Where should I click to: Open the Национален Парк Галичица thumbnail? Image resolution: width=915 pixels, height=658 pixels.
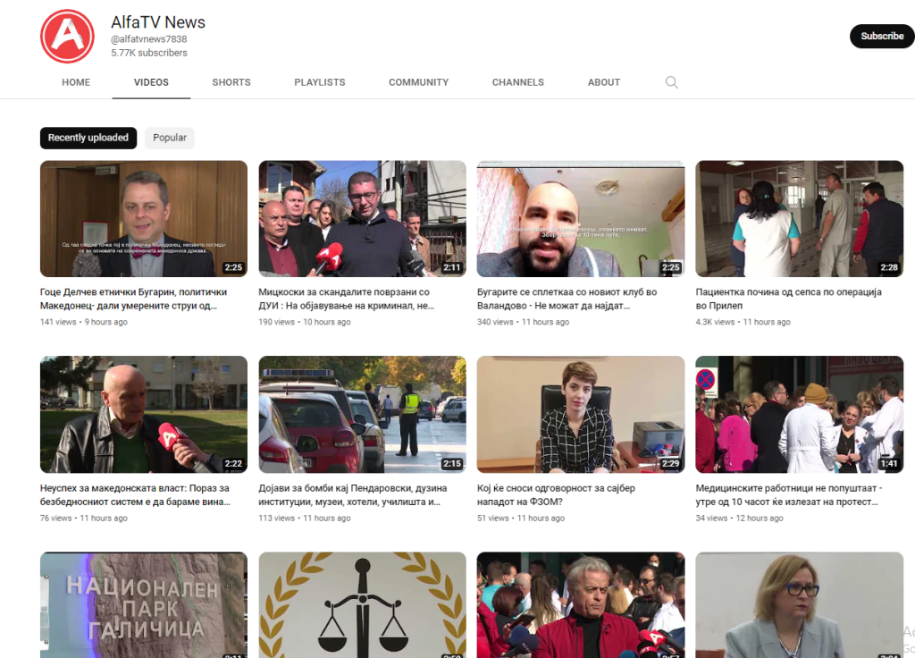(x=144, y=605)
